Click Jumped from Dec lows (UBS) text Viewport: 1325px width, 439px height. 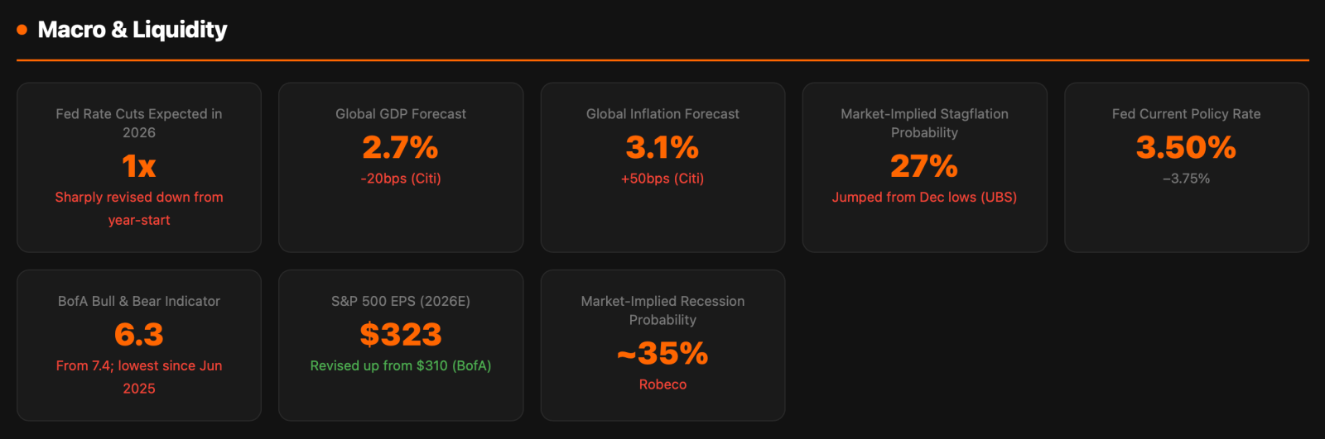(924, 198)
